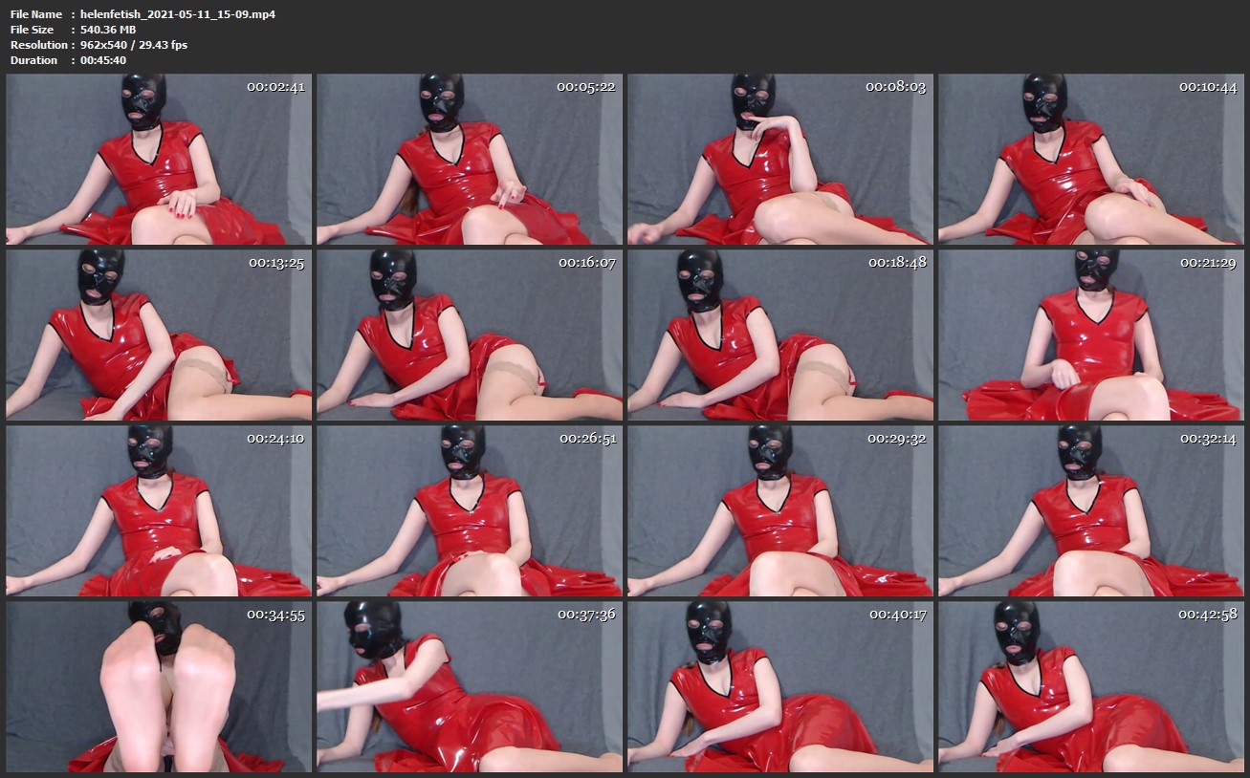
Task: Select the thumbnail stamped 00:10:44
Action: (1091, 159)
